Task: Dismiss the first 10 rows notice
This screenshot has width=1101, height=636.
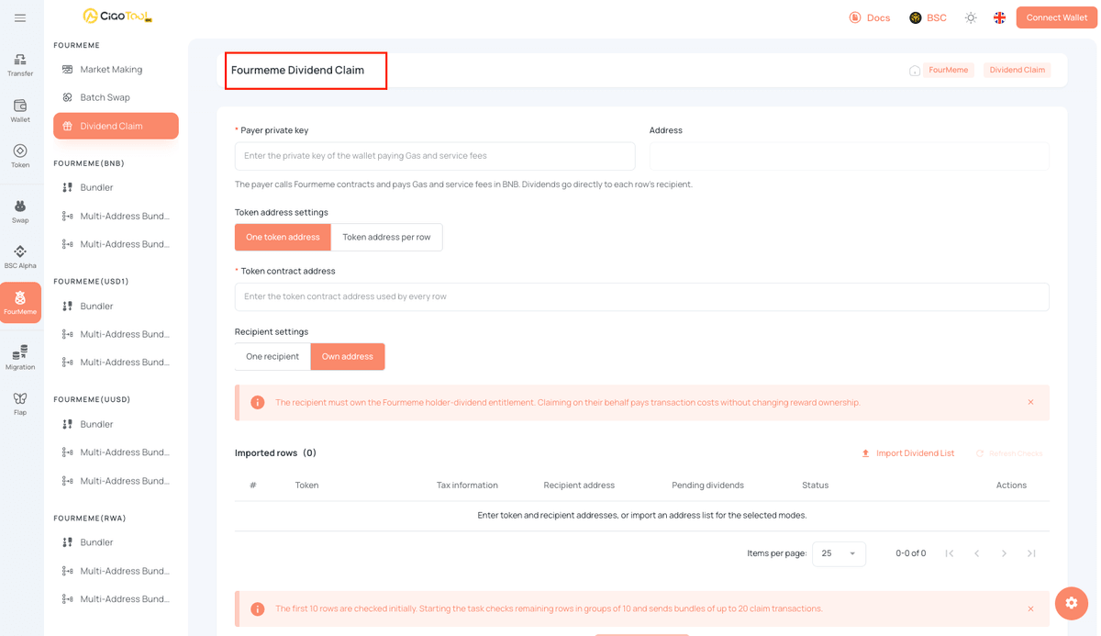Action: point(1030,608)
